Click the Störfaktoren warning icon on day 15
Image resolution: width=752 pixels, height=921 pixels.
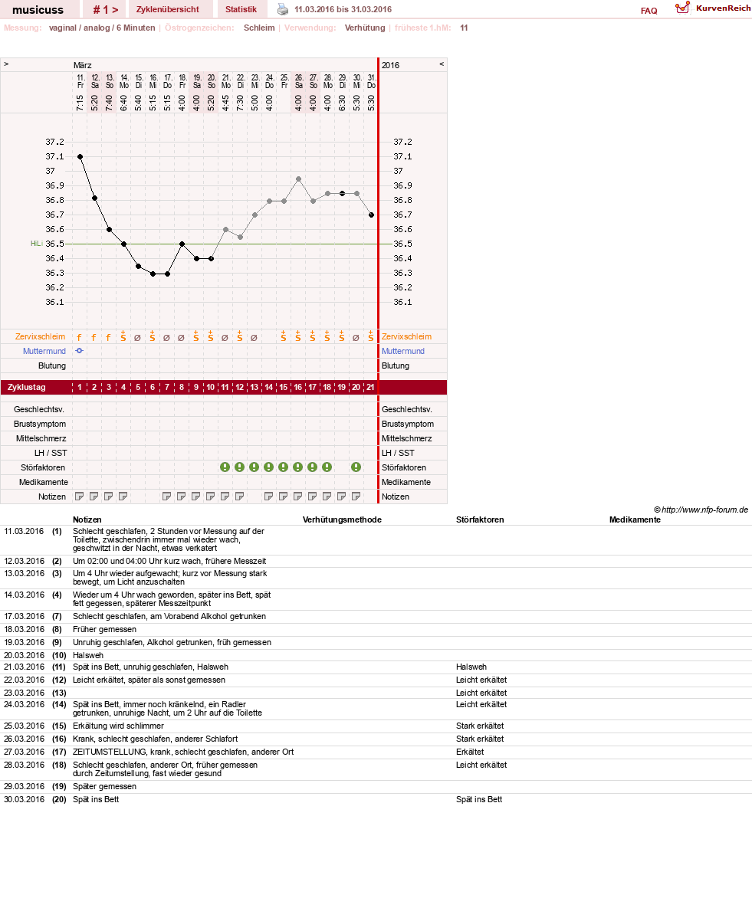pyautogui.click(x=284, y=467)
